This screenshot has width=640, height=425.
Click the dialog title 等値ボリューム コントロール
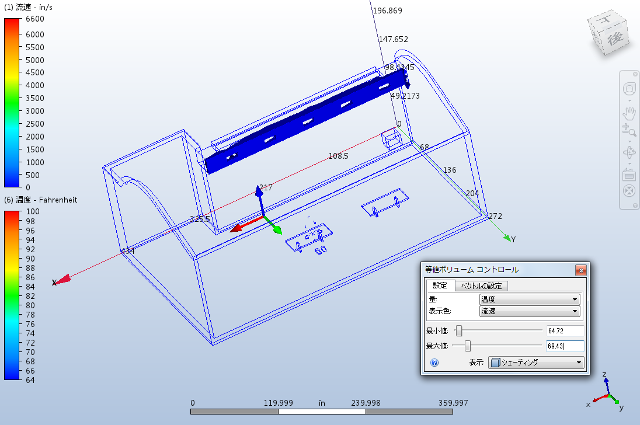[x=472, y=270]
